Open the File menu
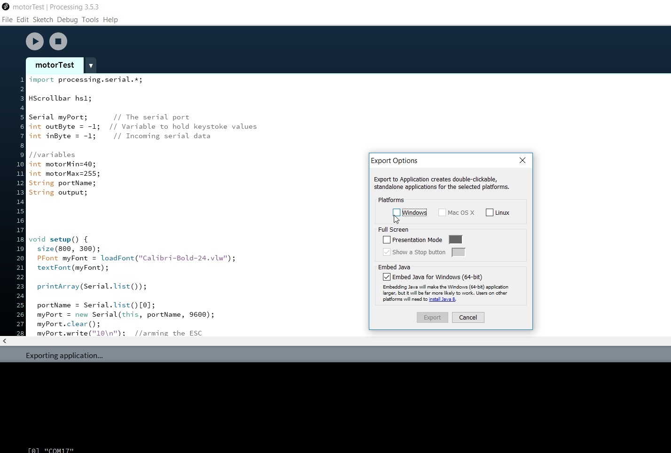The image size is (671, 453). tap(7, 20)
